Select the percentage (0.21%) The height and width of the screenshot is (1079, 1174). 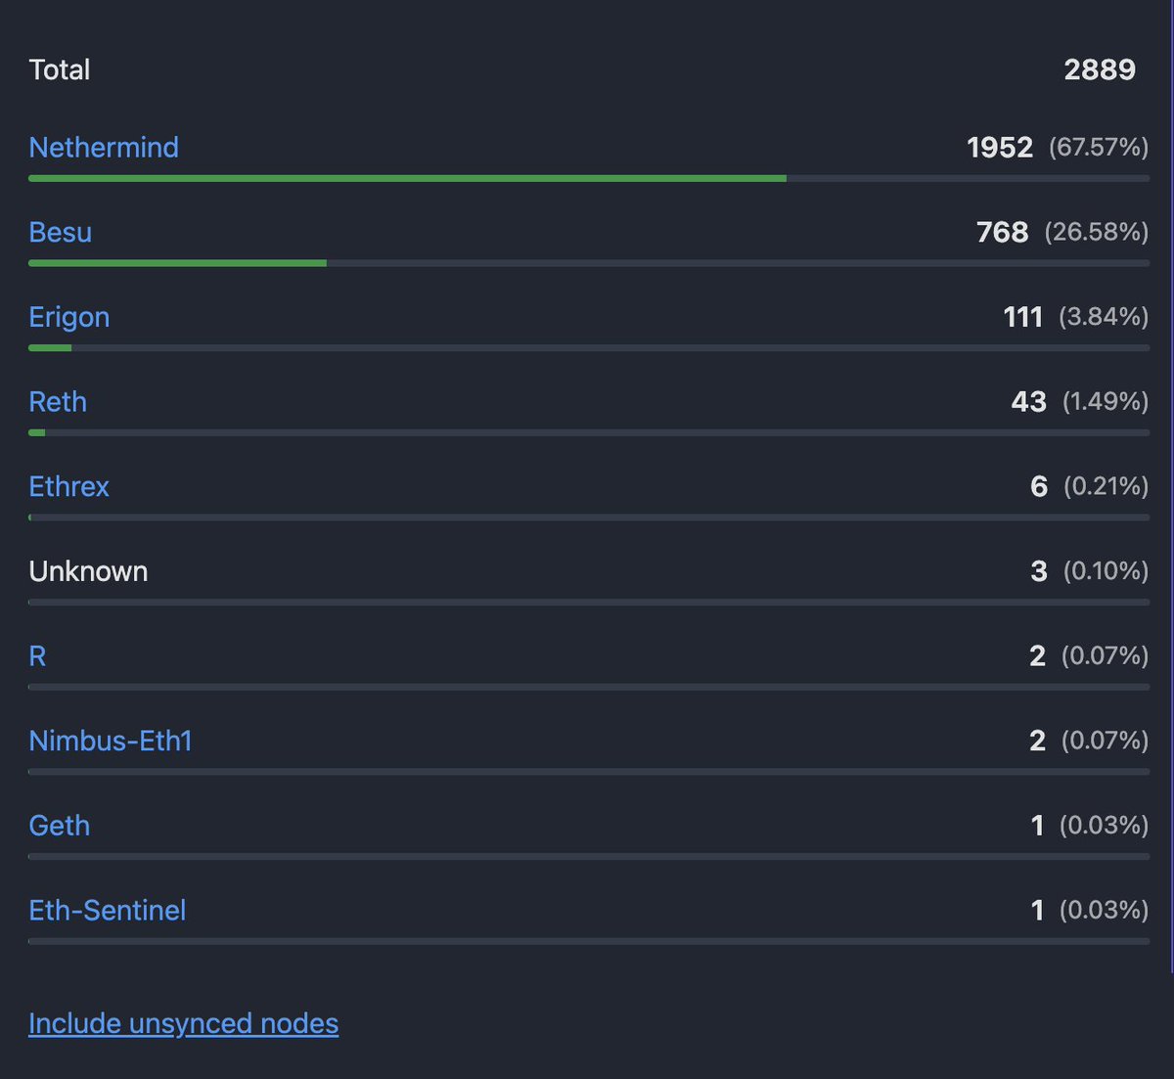[x=1106, y=487]
